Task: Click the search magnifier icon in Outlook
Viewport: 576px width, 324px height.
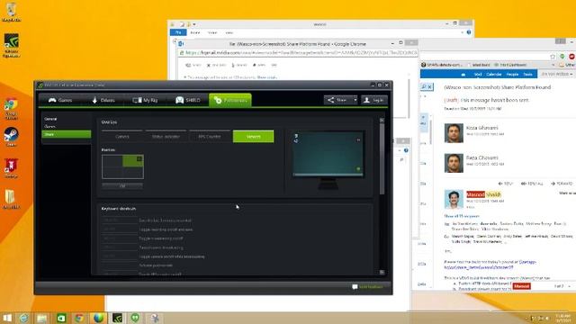Action: tap(424, 86)
